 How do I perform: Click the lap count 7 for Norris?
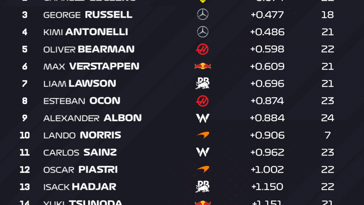point(328,135)
